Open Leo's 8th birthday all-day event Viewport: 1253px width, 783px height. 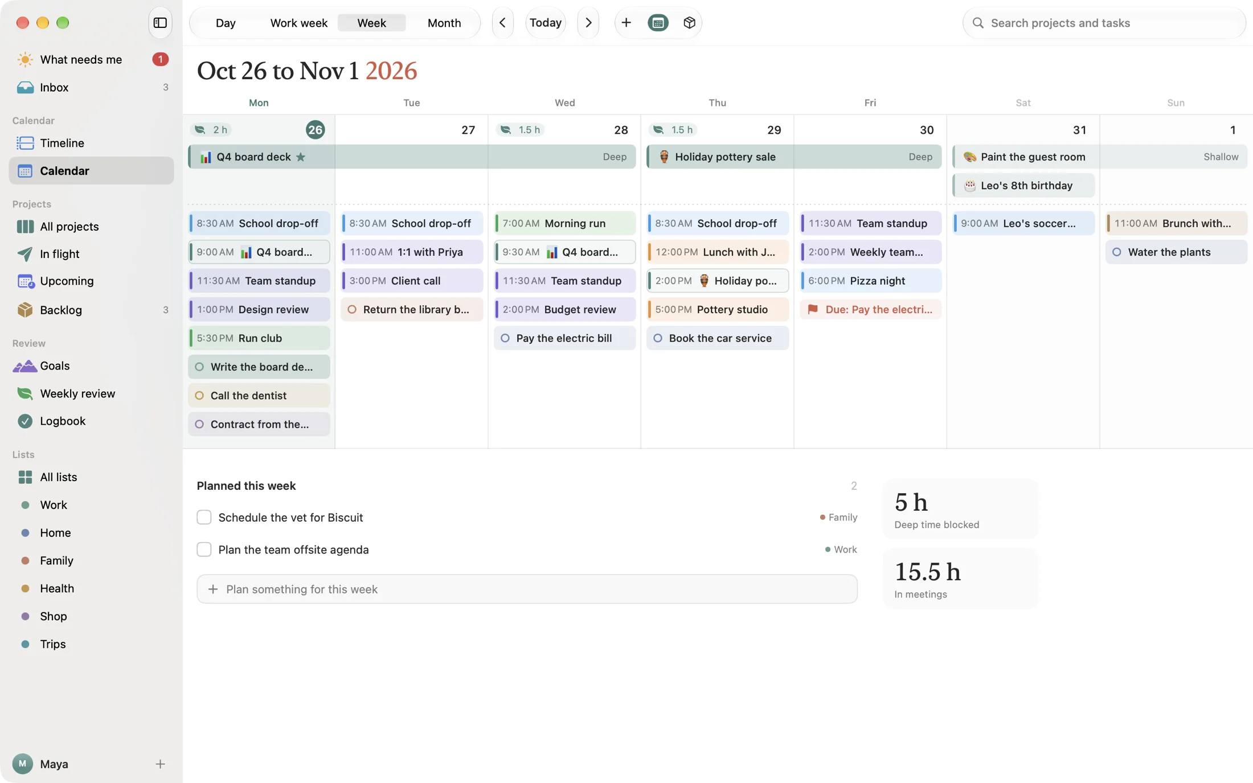tap(1023, 185)
